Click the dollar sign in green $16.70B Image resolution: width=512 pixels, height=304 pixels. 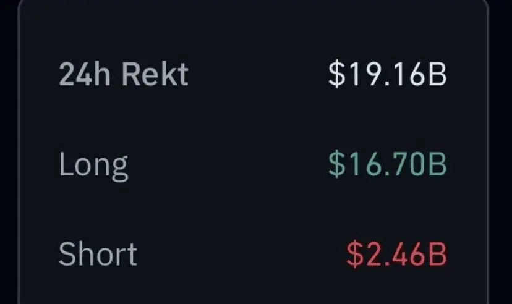335,165
